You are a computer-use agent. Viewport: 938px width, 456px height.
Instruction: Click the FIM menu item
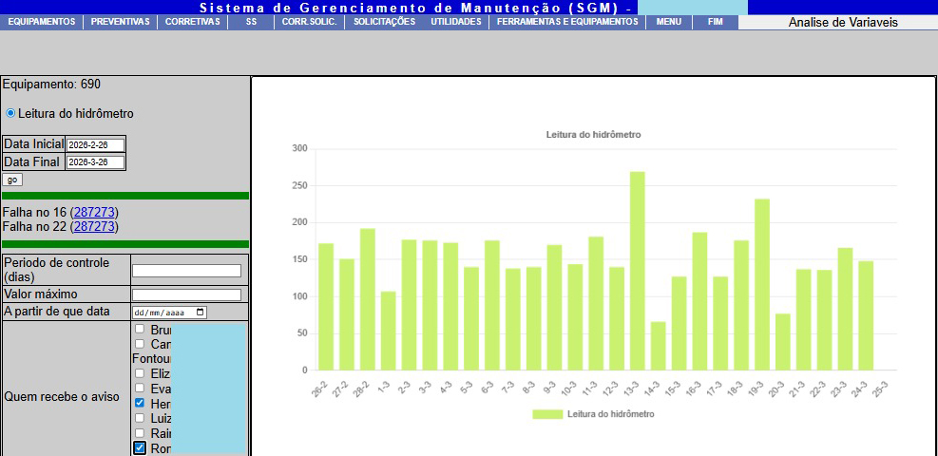tap(716, 22)
